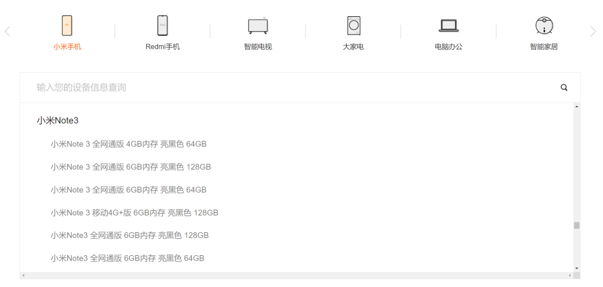The image size is (603, 287).
Task: Click the horizontal scrollbar left arrow
Action: pos(23,275)
